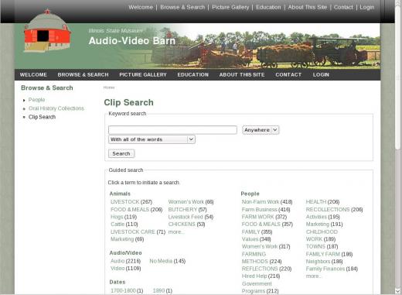402x295 pixels.
Task: Open the People link in the sidebar
Action: click(36, 100)
